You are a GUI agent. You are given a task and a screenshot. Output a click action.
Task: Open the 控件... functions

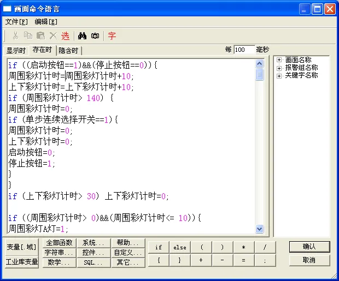(x=93, y=253)
